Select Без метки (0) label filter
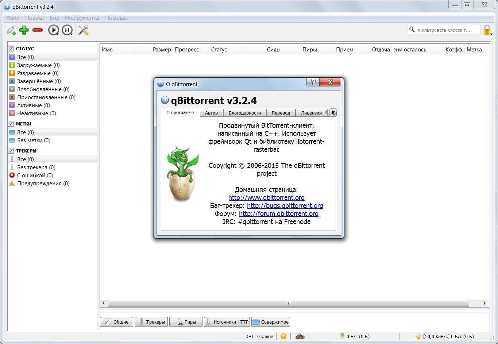 [53, 140]
